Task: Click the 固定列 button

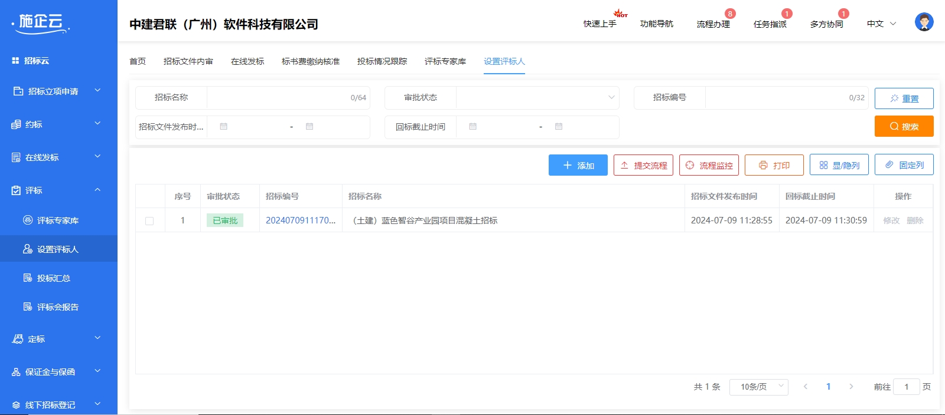Action: click(904, 165)
